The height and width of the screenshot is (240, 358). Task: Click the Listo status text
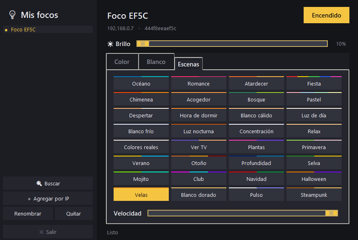click(x=112, y=233)
